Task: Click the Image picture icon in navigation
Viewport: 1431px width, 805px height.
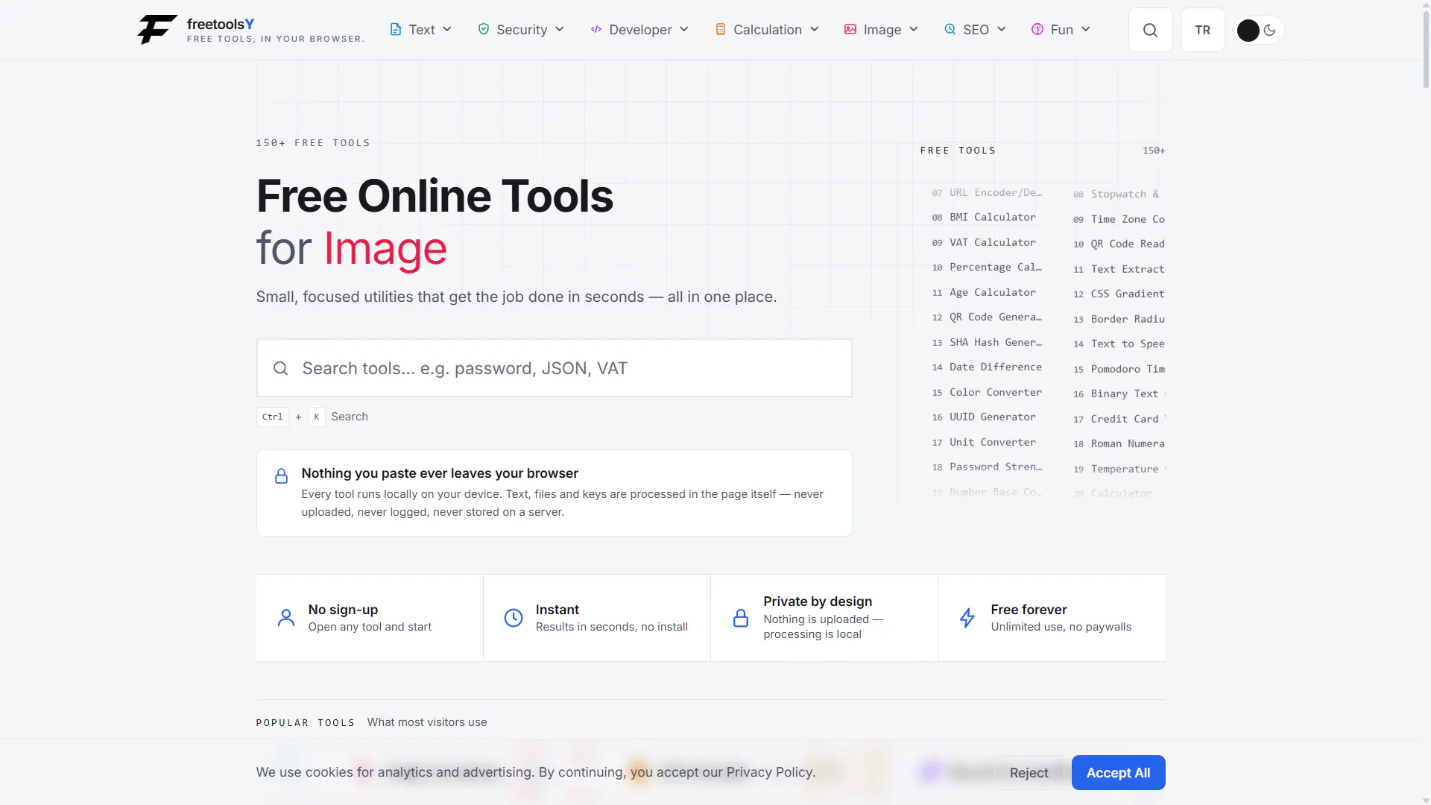Action: (850, 29)
